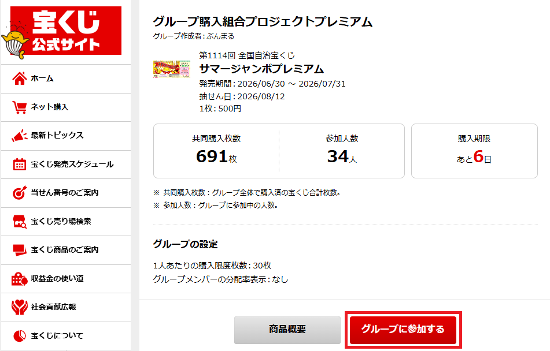Click the ticket icon for 宝くじ商品のご案内
The image size is (550, 351).
pos(20,250)
